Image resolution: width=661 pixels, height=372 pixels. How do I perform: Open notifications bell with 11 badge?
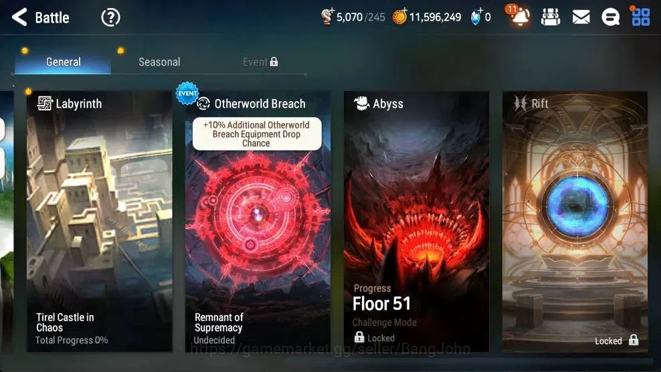(518, 16)
